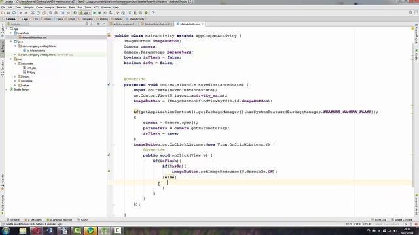The width and height of the screenshot is (419, 235).
Task: Open the Android Monitor tool window
Action: (x=60, y=220)
